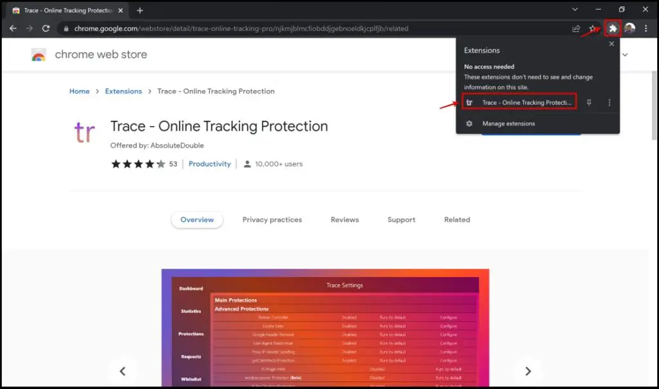Select the Related tab
The height and width of the screenshot is (389, 659).
(x=458, y=220)
